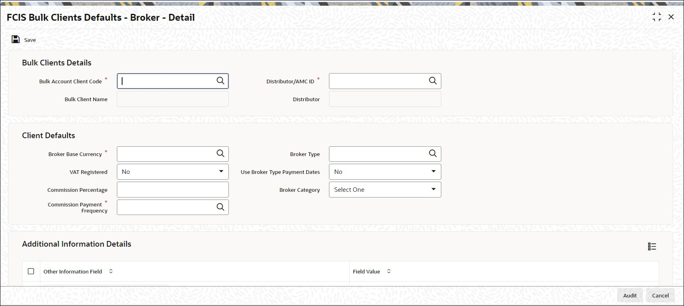Open the Broker Category dropdown
Viewport: 684px width, 306px height.
pos(433,189)
